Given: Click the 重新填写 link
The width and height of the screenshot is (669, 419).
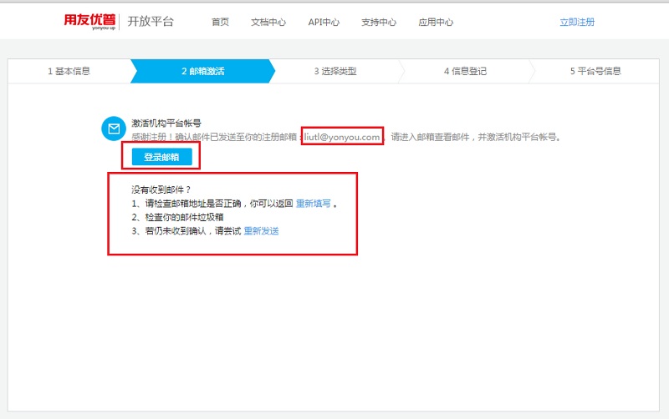Looking at the screenshot, I should (313, 204).
